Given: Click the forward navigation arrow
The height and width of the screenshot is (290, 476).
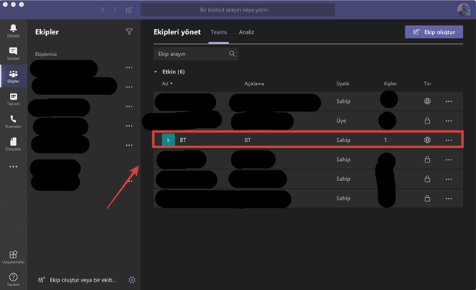Looking at the screenshot, I should (115, 10).
